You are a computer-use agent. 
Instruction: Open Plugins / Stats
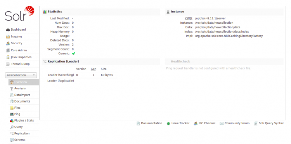coord(24,121)
